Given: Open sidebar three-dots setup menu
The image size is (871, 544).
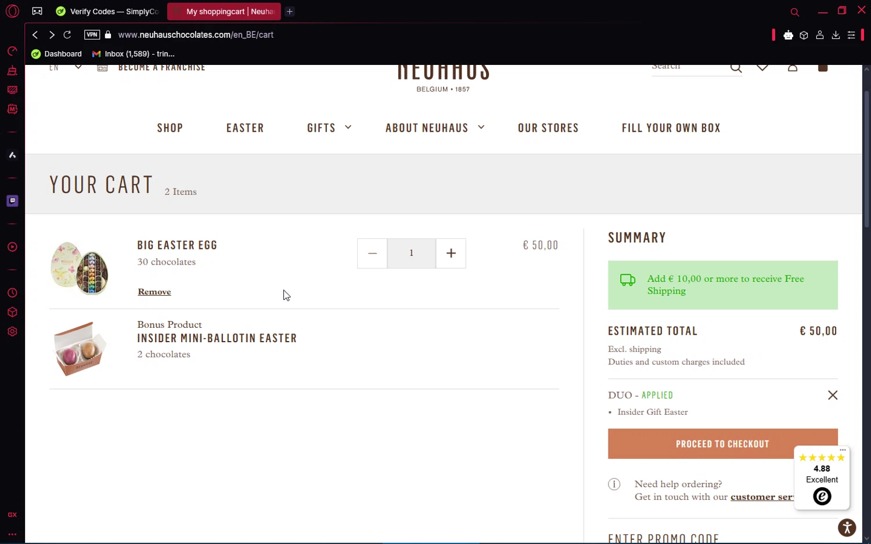Looking at the screenshot, I should pos(12,534).
